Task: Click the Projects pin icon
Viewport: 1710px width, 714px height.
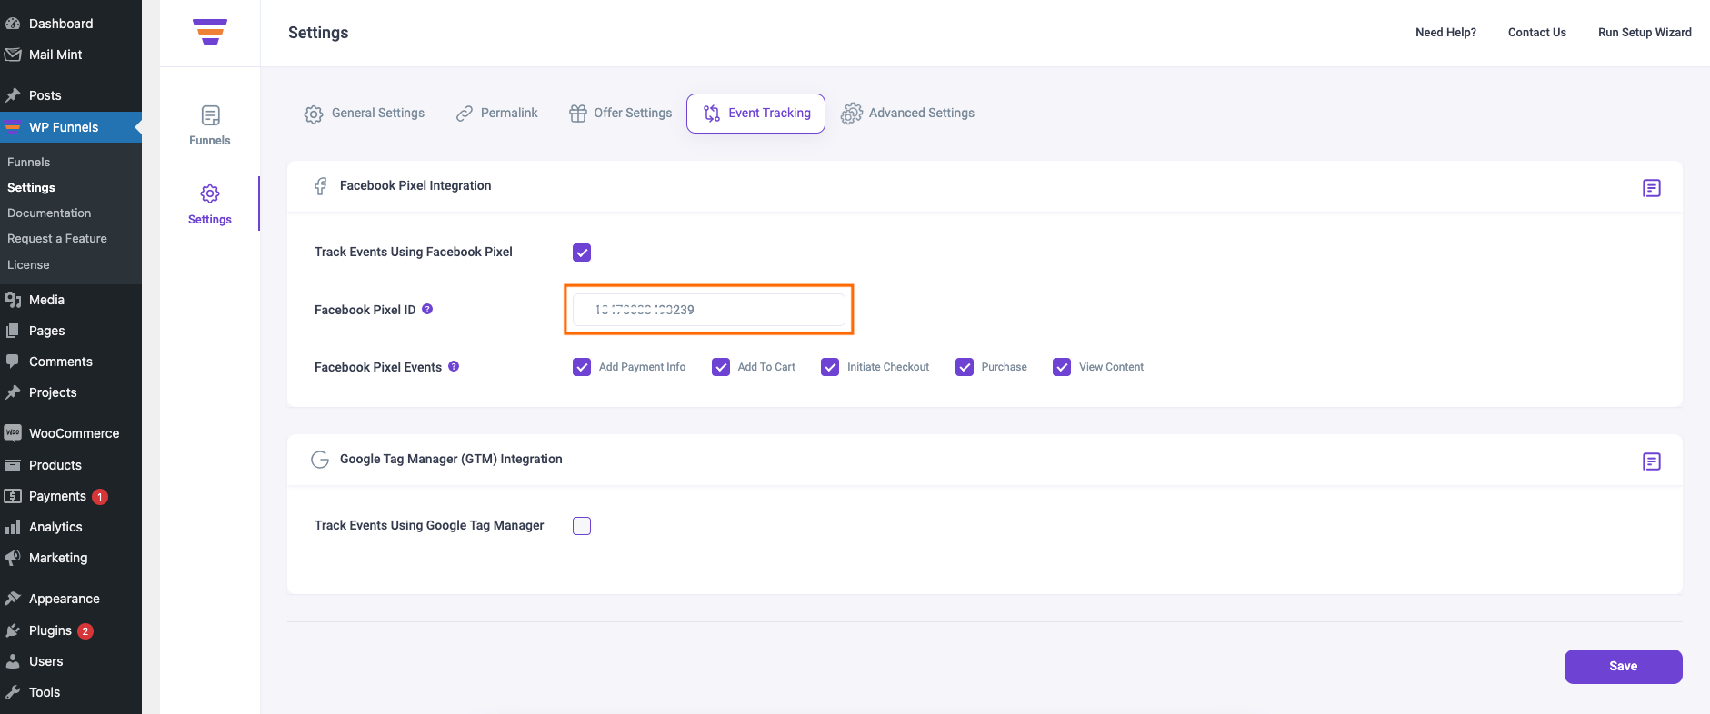Action: (13, 392)
